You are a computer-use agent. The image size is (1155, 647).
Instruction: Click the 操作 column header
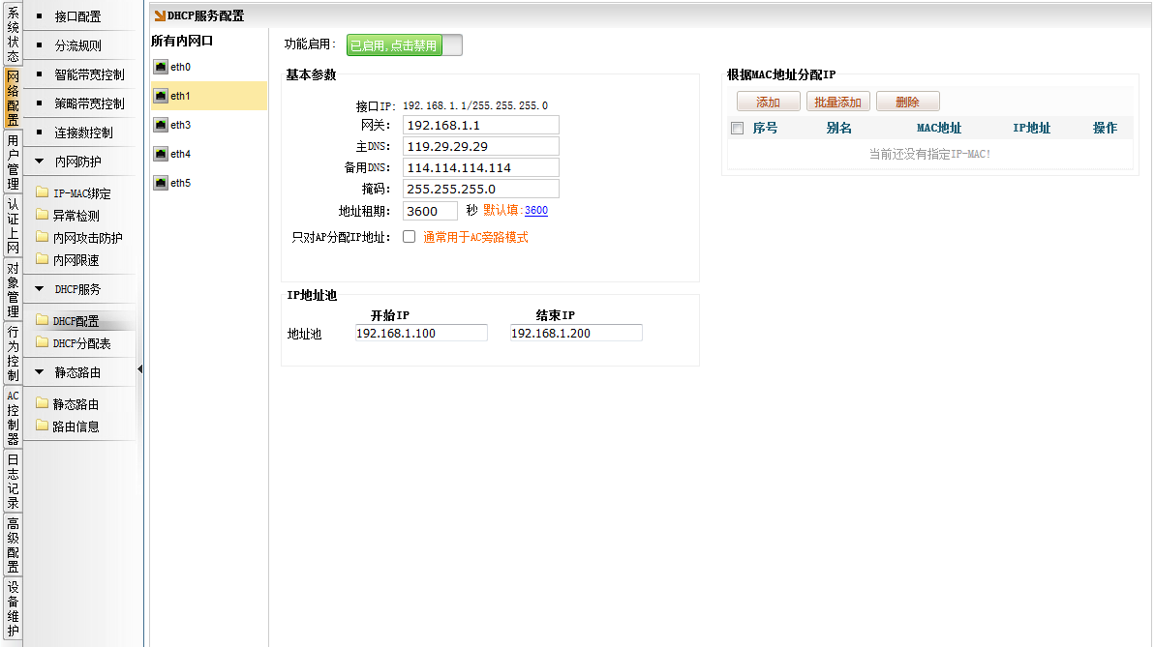point(1105,128)
